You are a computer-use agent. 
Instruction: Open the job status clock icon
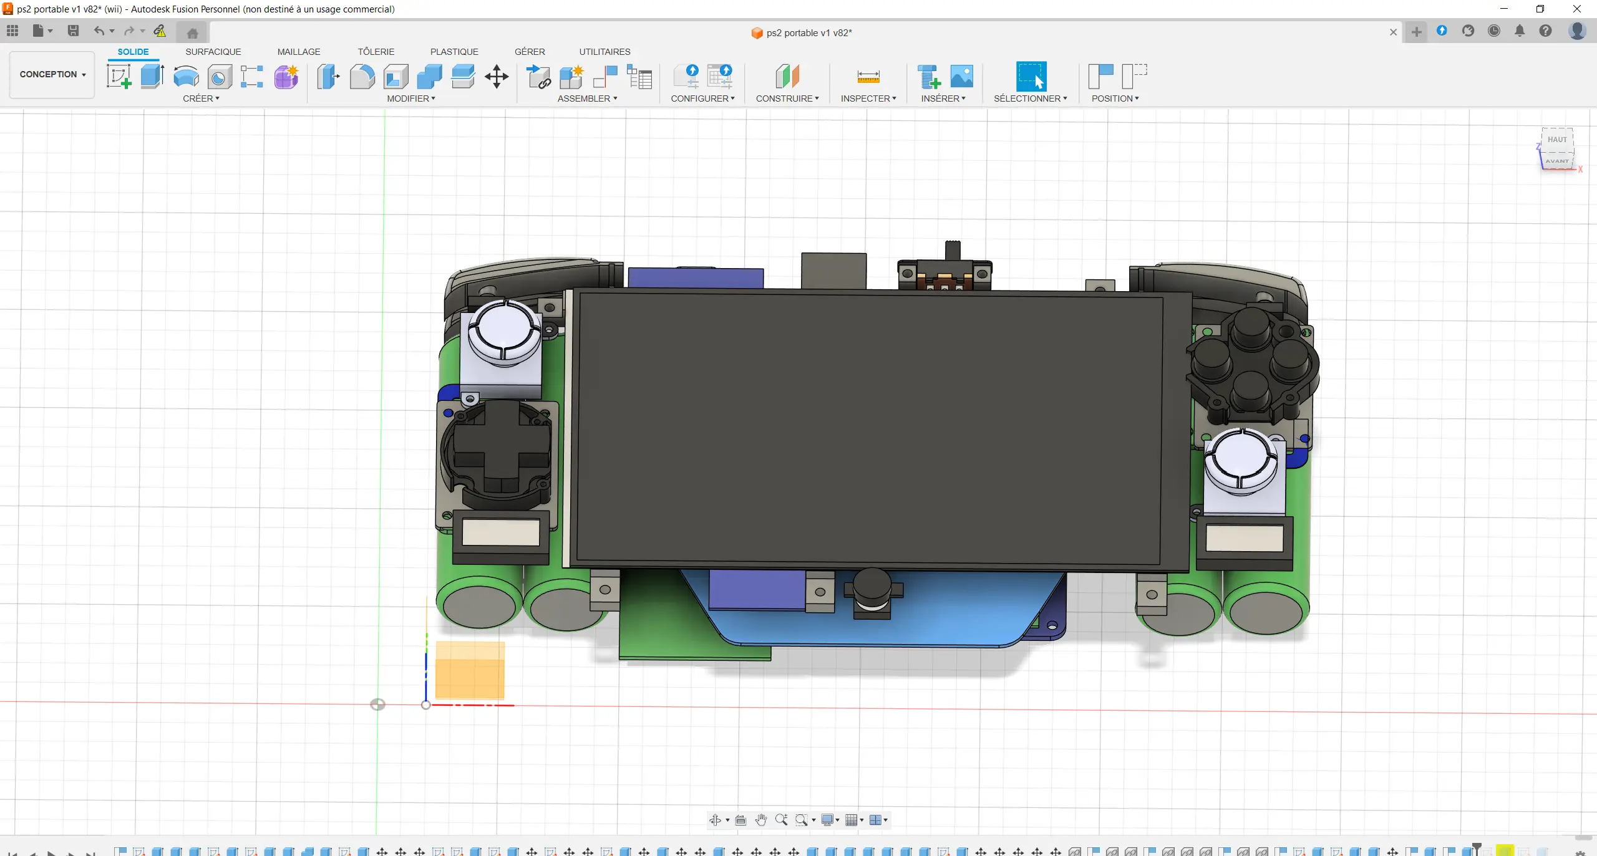[x=1493, y=31]
